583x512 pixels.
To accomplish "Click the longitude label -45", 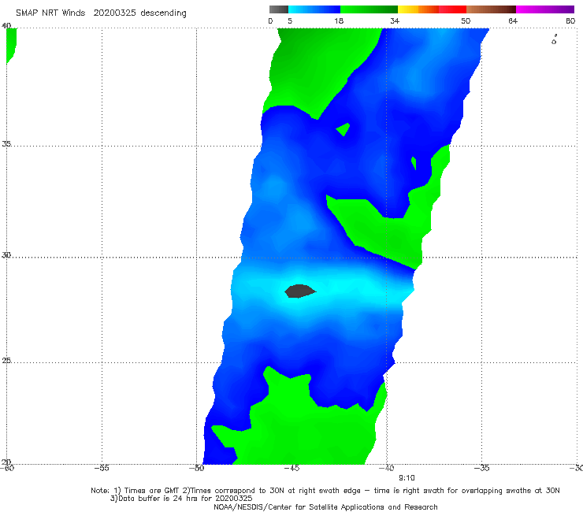I will (x=291, y=468).
